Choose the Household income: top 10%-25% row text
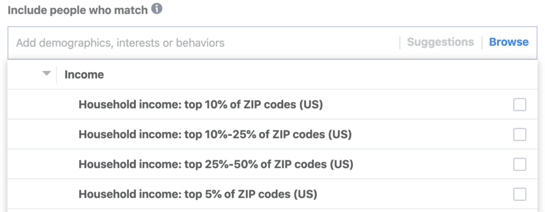 tap(215, 134)
